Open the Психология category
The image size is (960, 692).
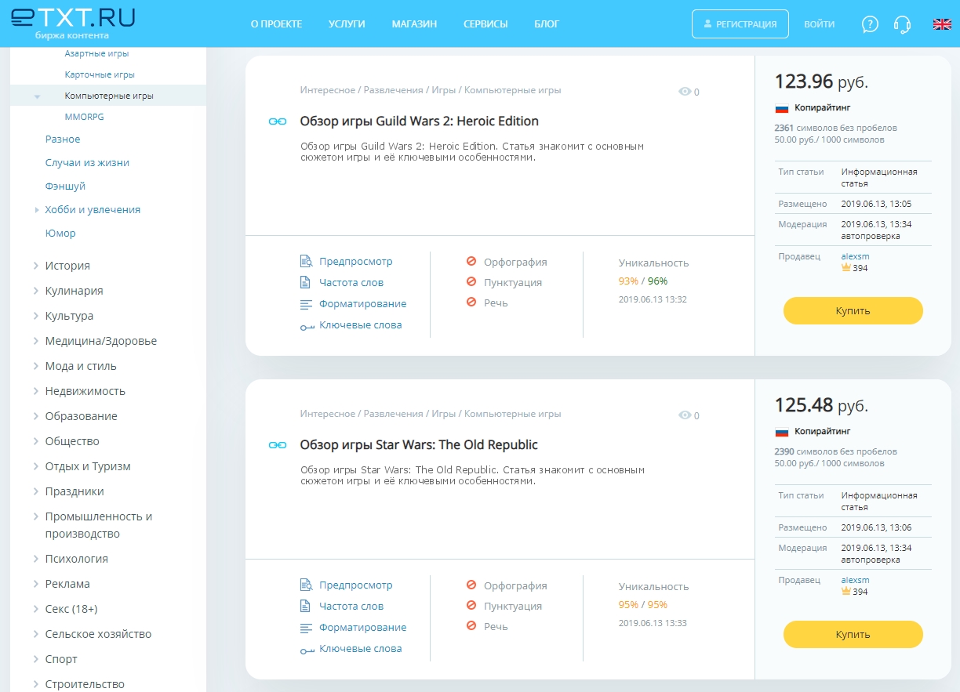77,559
